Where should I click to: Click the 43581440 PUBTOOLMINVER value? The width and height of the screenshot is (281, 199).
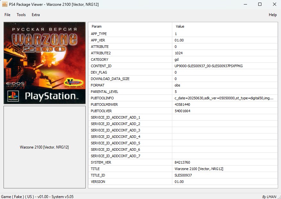click(x=182, y=104)
